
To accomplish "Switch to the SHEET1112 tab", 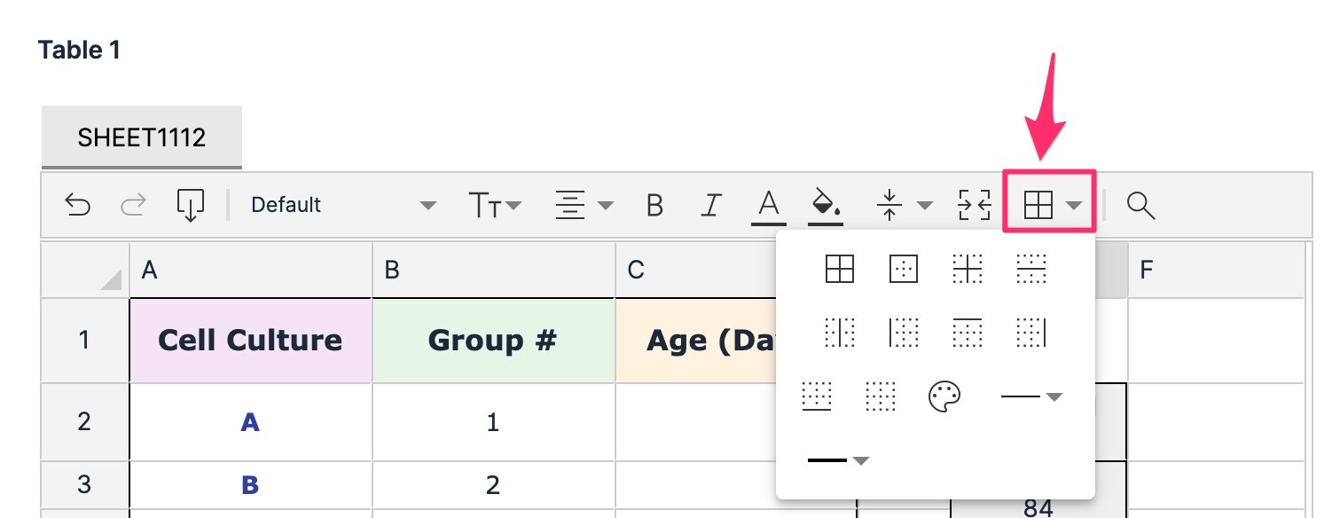I will click(142, 137).
